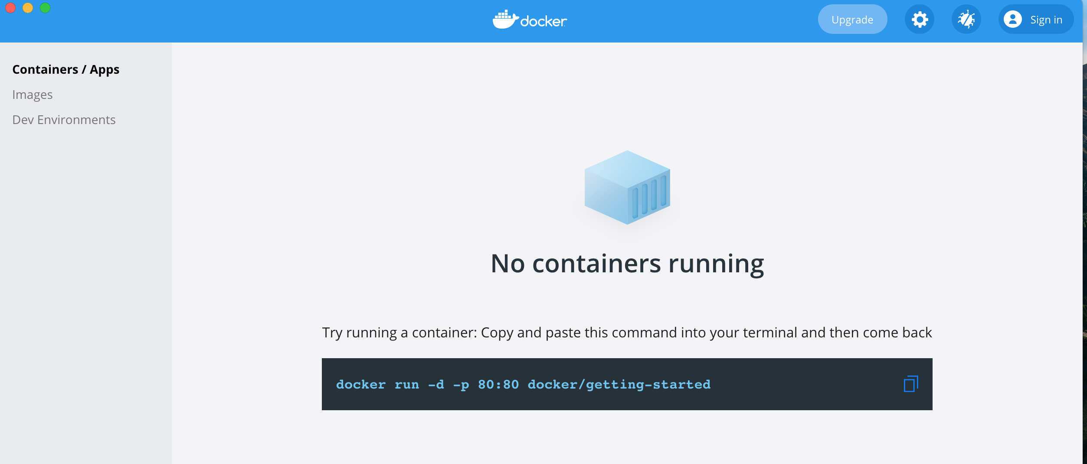The image size is (1087, 464).
Task: Click the yellow minimize traffic light
Action: [28, 8]
